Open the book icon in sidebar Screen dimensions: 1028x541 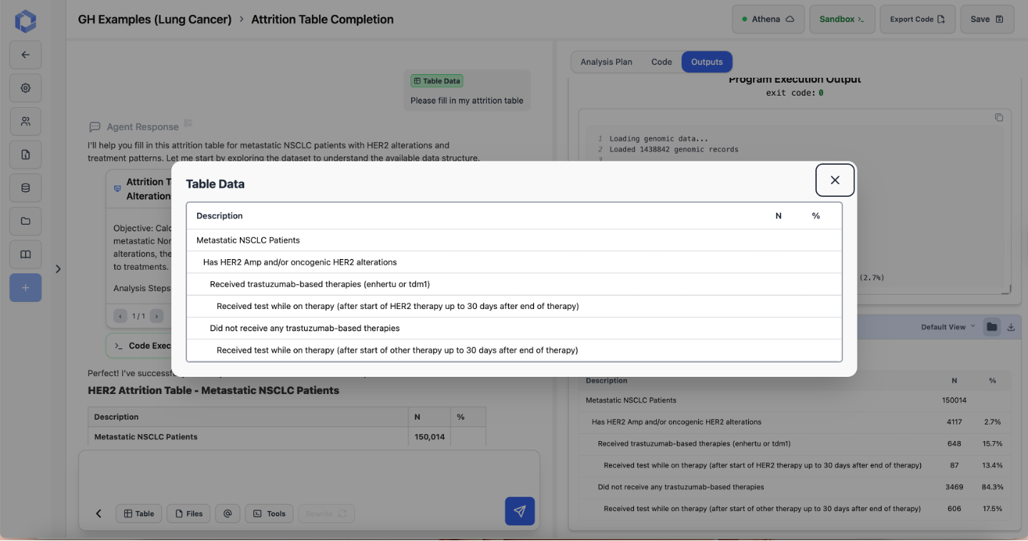coord(26,255)
